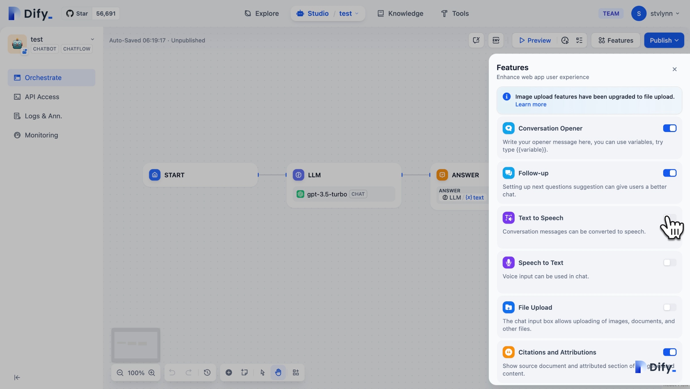Viewport: 690px width, 389px height.
Task: Click the add node plus icon
Action: (229, 373)
